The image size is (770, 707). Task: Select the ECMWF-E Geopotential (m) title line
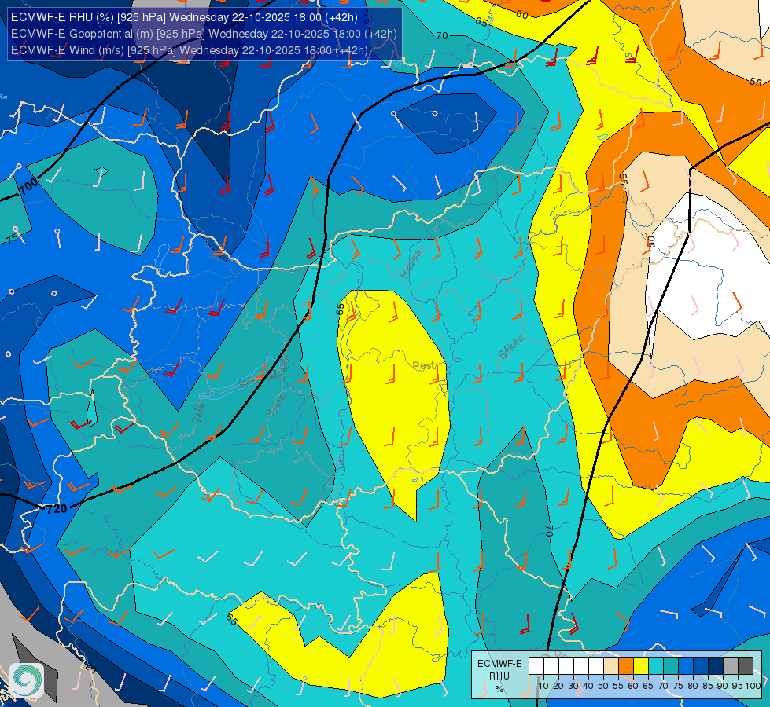pos(204,34)
